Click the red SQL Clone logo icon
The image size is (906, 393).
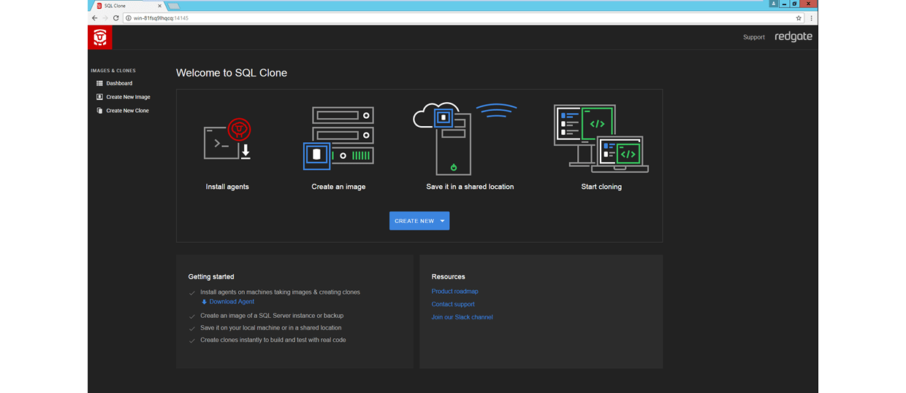click(100, 37)
